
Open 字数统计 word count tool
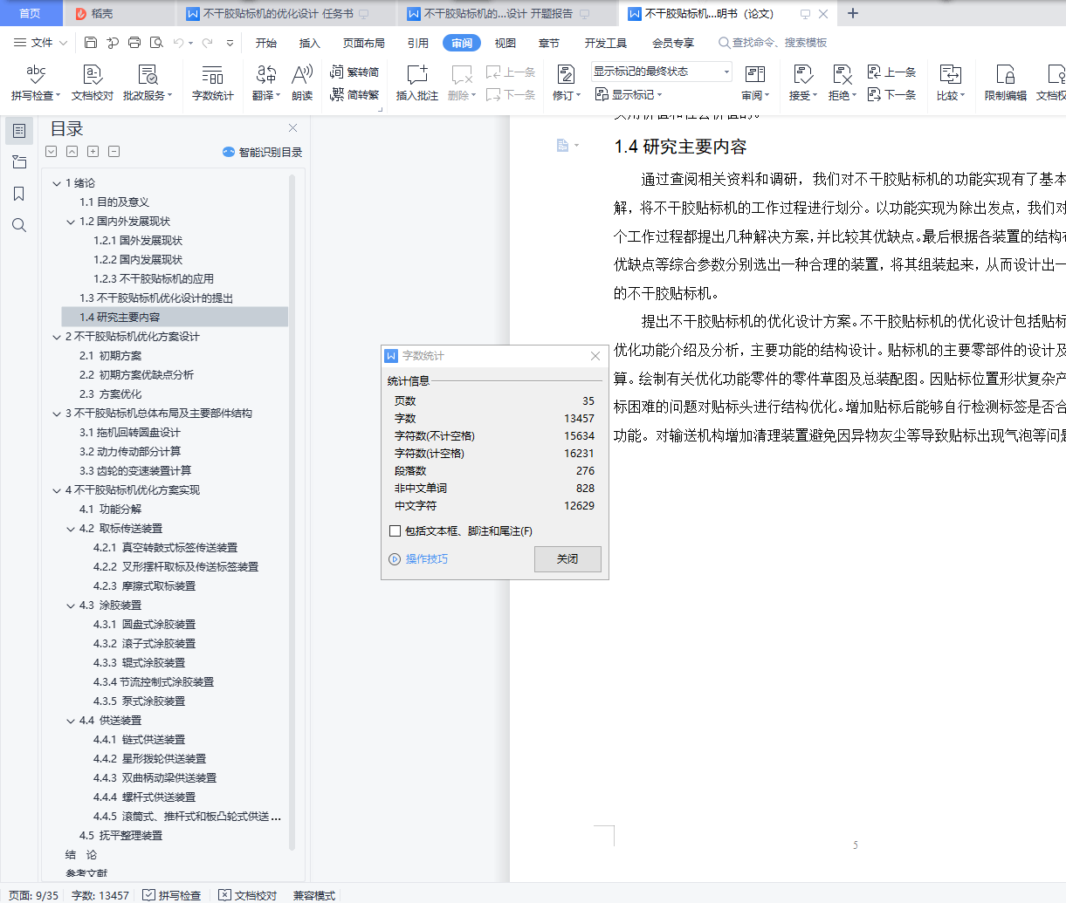[213, 83]
